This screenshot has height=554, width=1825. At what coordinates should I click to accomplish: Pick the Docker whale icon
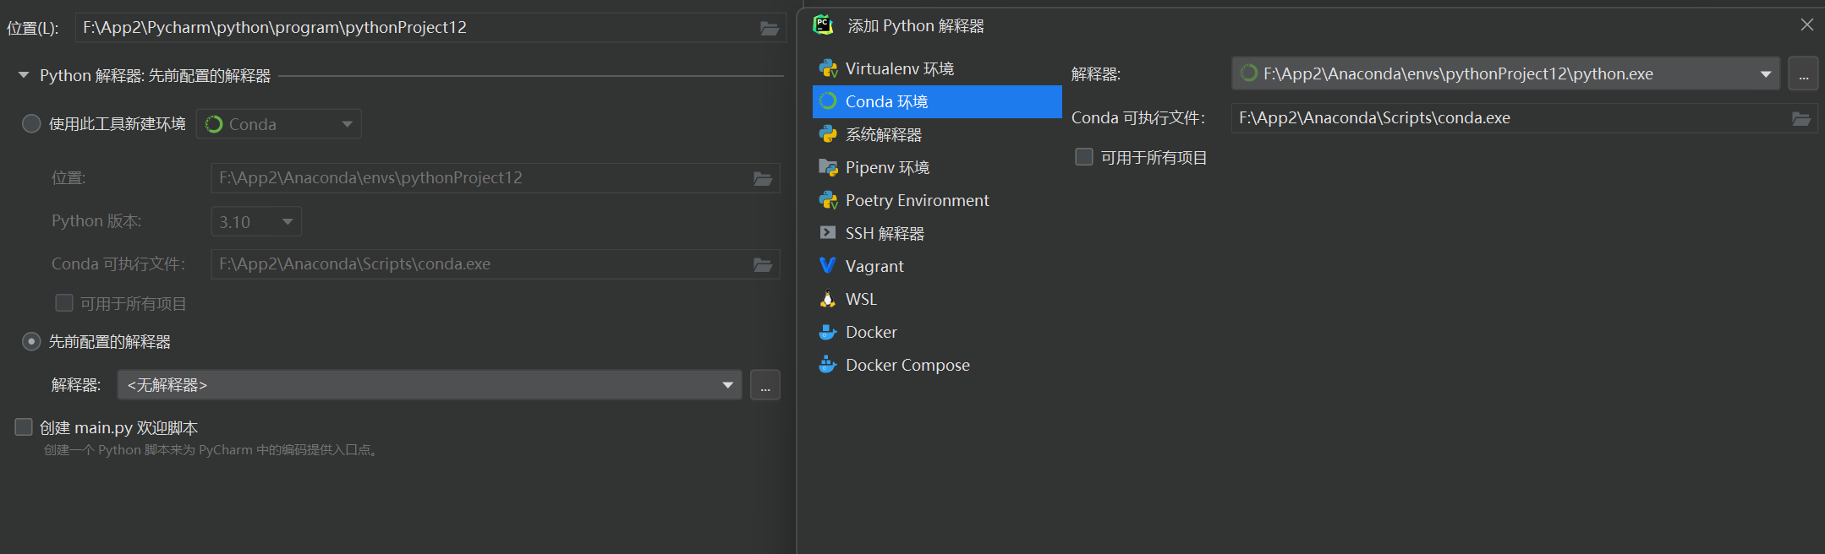(828, 332)
